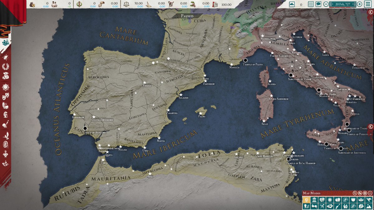
Task: Click the date display showing 20 Feb, 727
Action: (x=343, y=4)
